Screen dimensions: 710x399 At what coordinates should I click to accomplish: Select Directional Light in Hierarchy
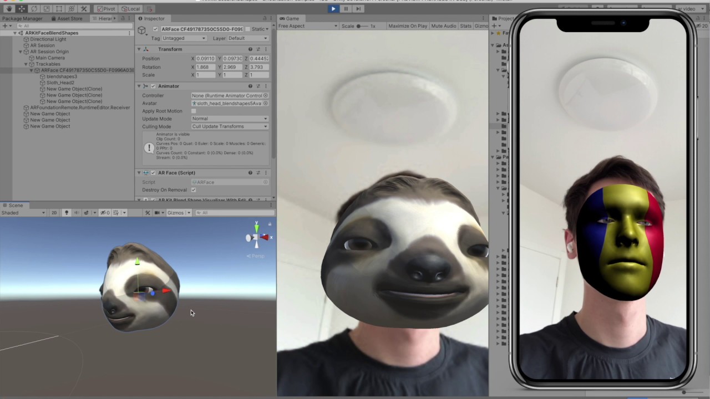click(x=48, y=39)
